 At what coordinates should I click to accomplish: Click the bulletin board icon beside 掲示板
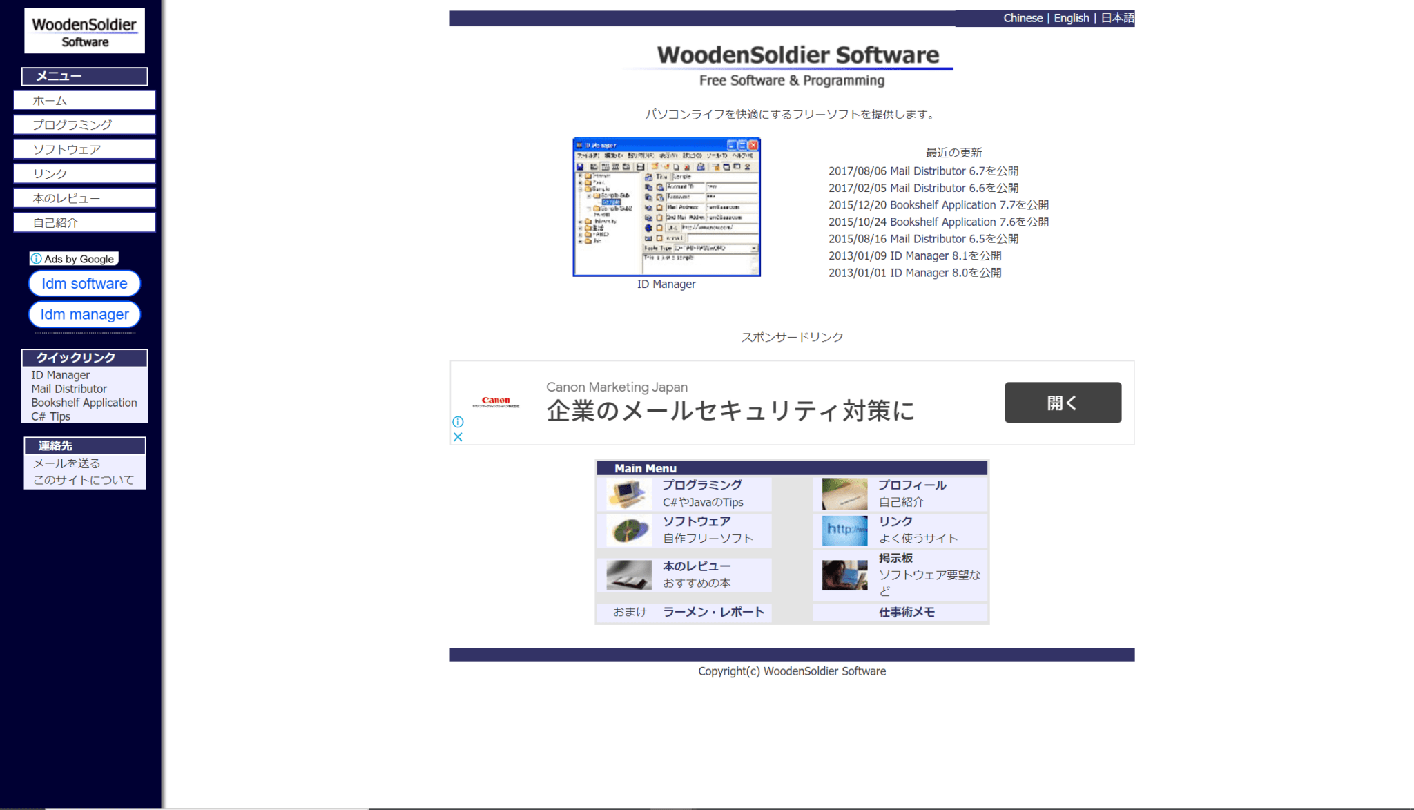[844, 575]
